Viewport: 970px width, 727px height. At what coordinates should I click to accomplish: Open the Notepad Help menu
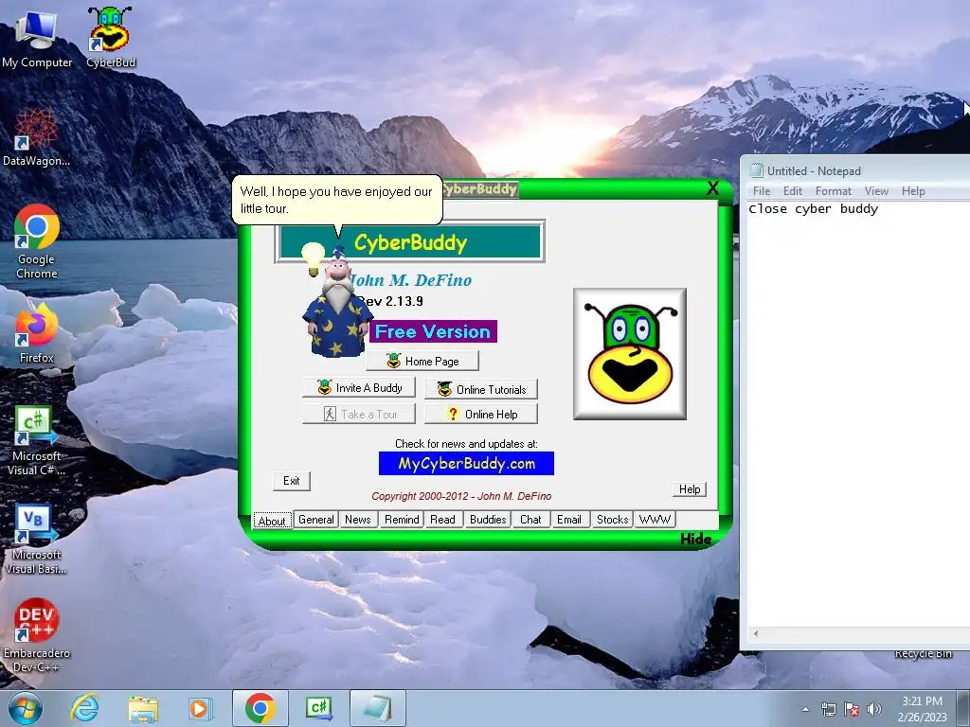point(913,191)
